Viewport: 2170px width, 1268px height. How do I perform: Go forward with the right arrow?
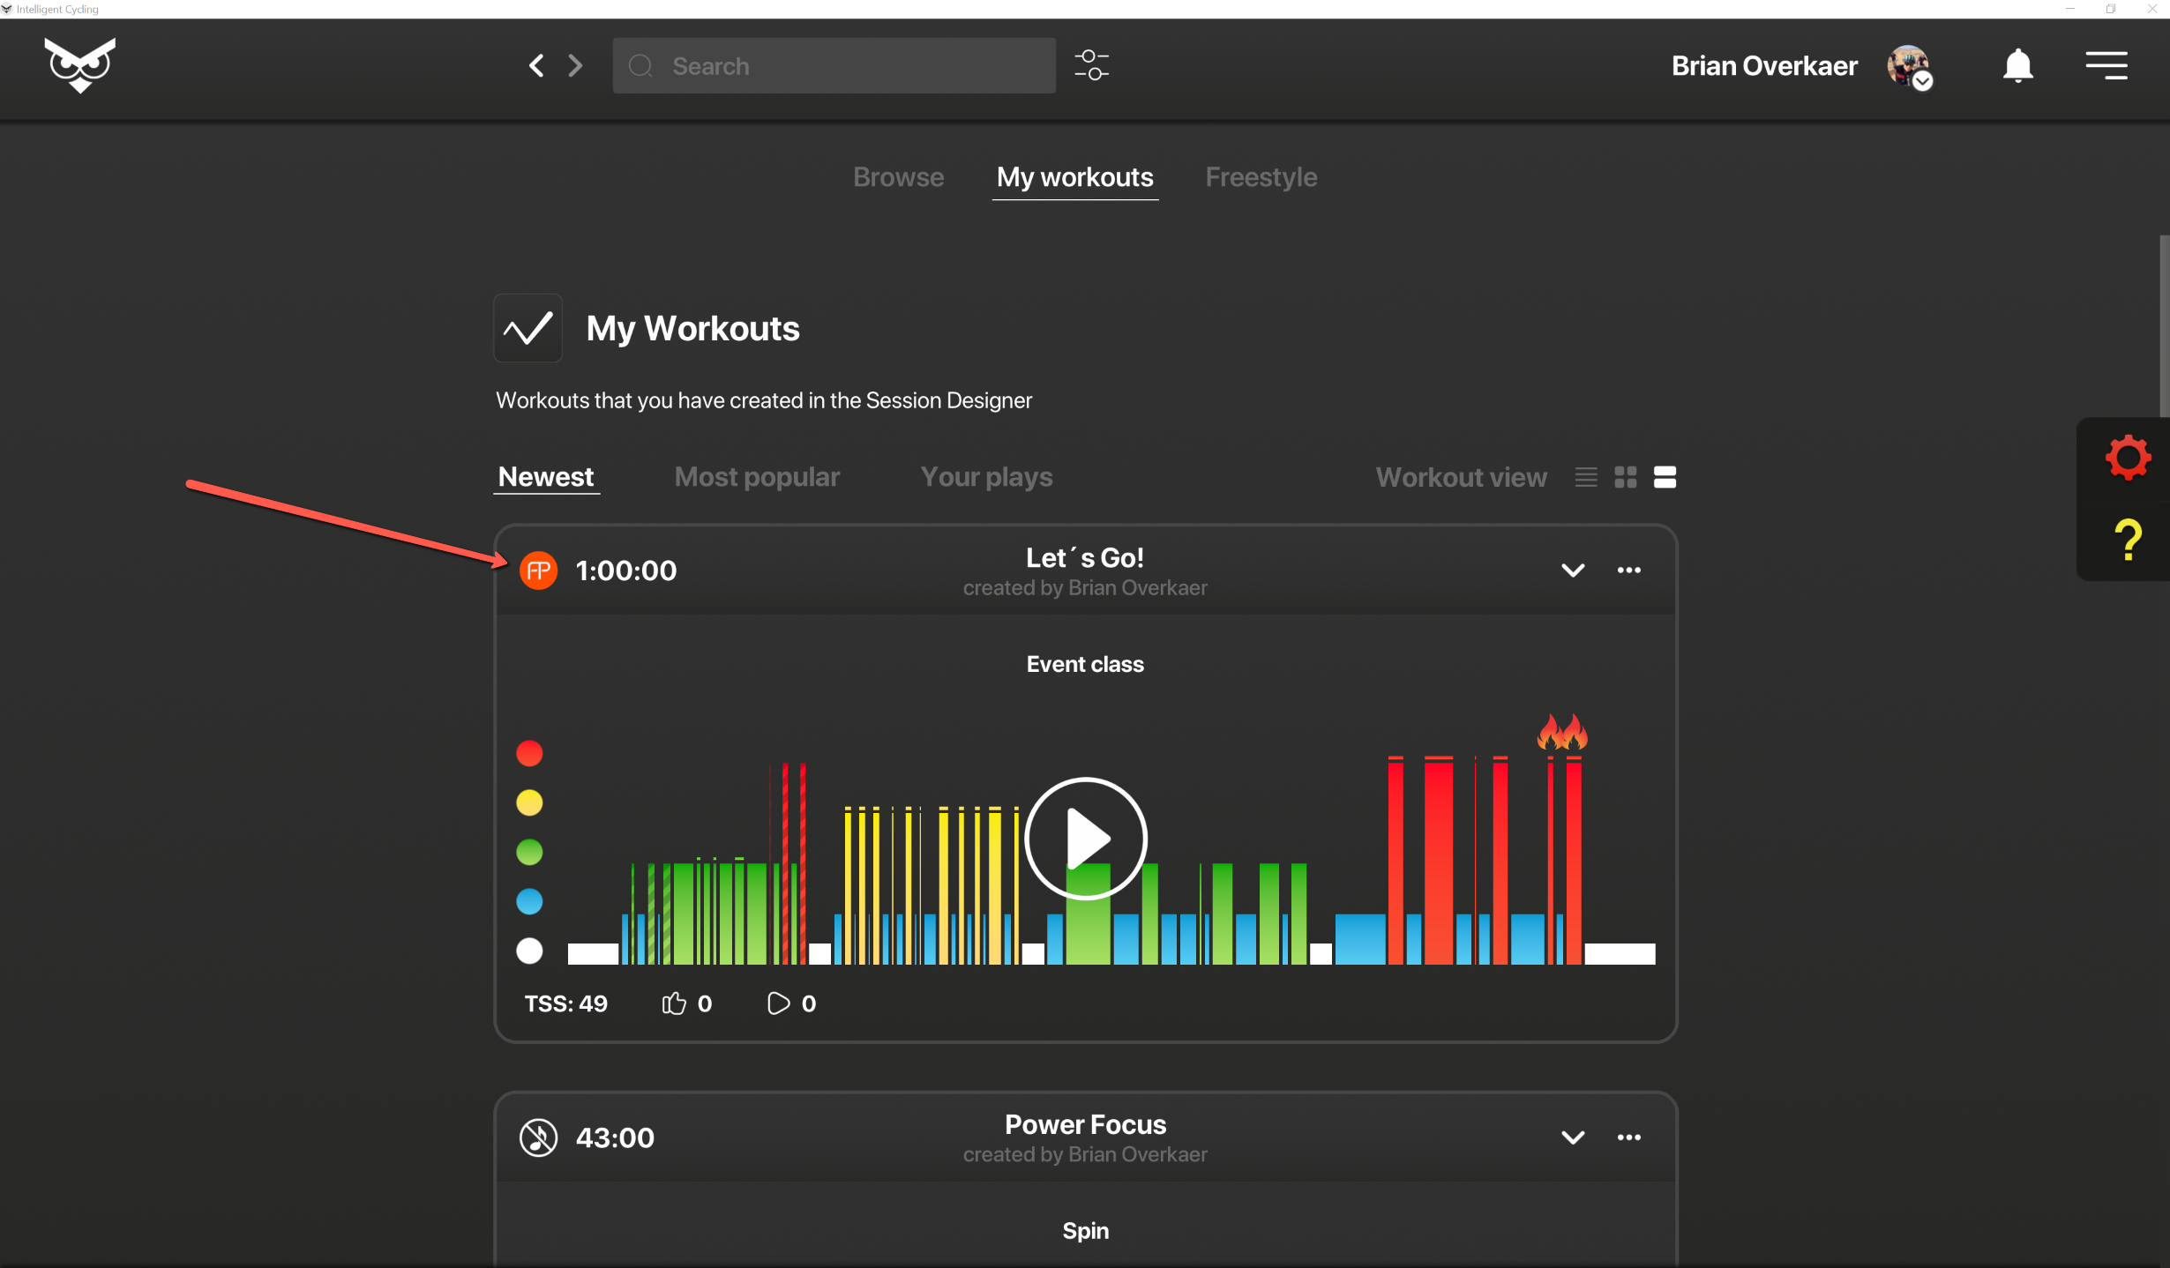point(575,66)
